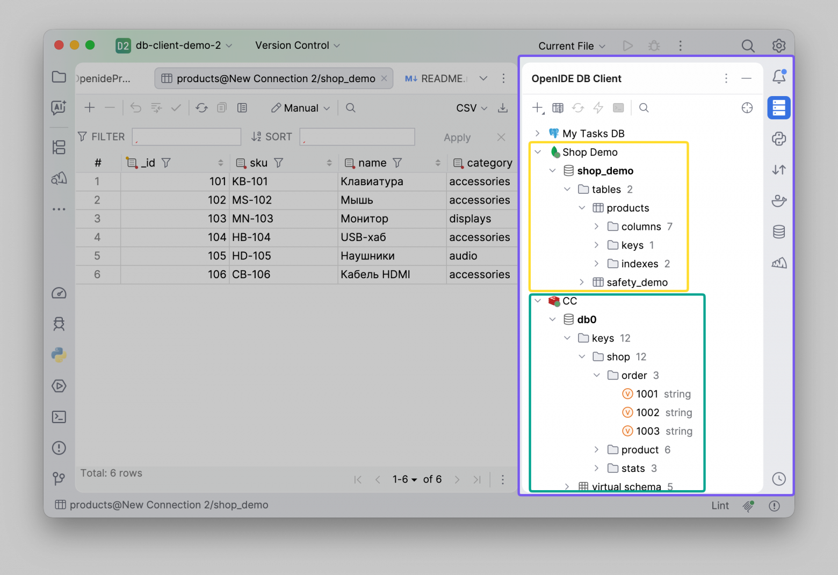Open the Problems tool window icon
The image size is (838, 575).
(59, 448)
